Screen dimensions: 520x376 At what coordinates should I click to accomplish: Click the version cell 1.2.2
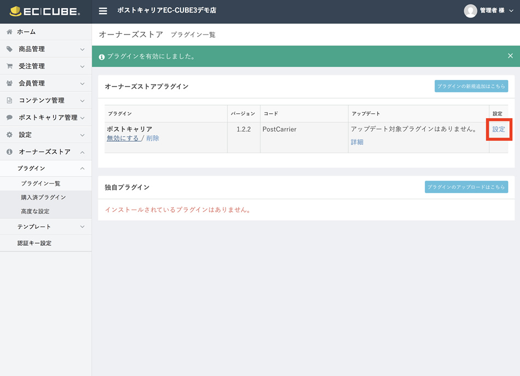coord(244,129)
